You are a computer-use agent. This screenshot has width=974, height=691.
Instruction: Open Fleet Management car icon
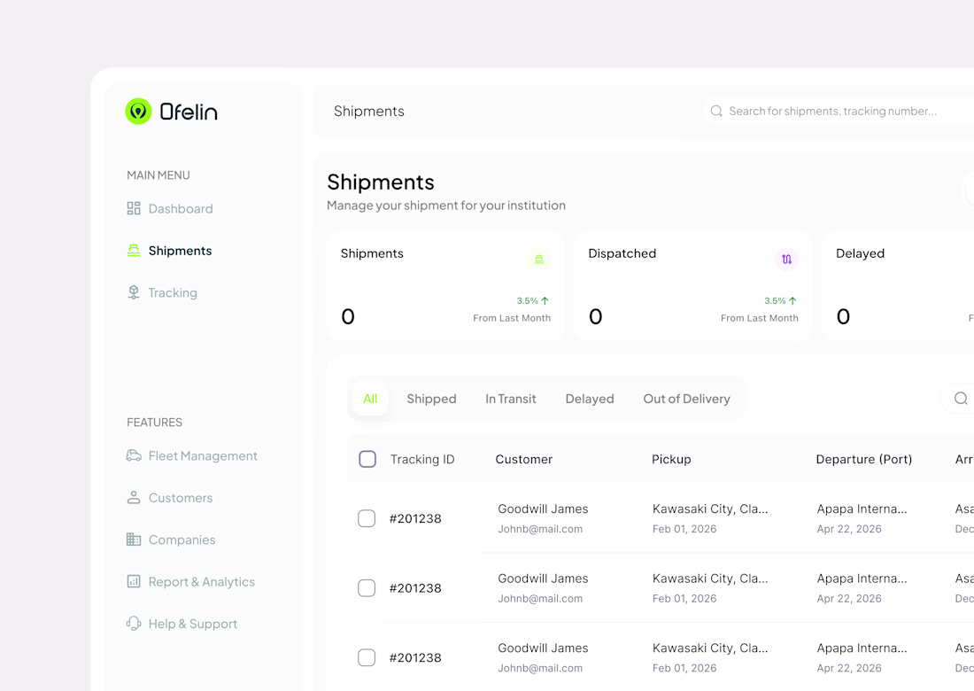tap(134, 455)
